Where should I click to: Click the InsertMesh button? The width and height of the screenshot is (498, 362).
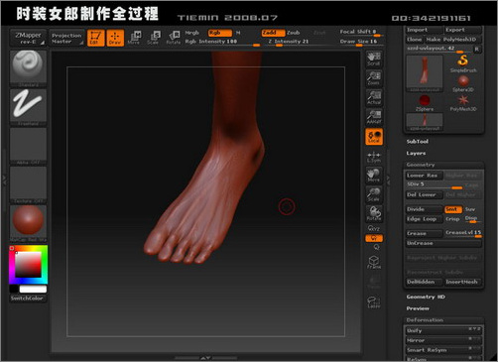[462, 282]
